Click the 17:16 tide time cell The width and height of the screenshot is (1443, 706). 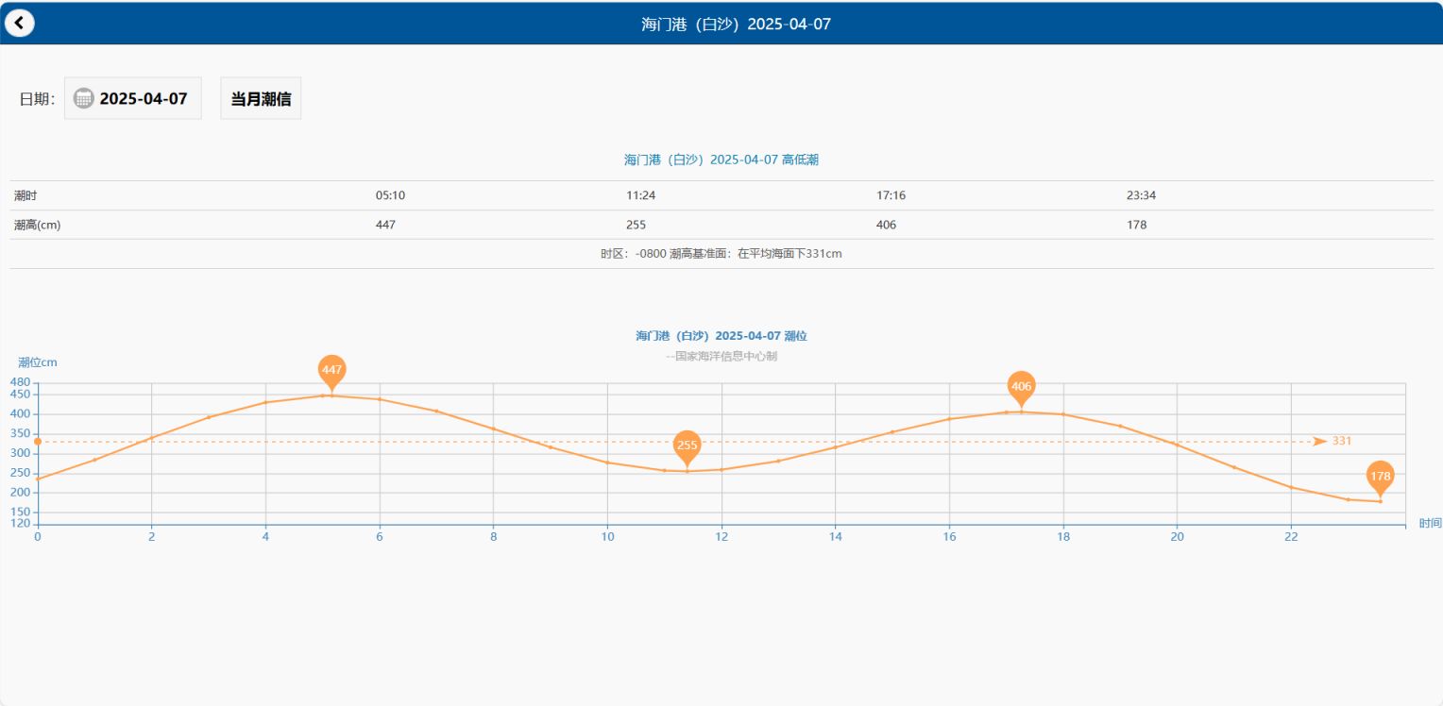pos(891,195)
